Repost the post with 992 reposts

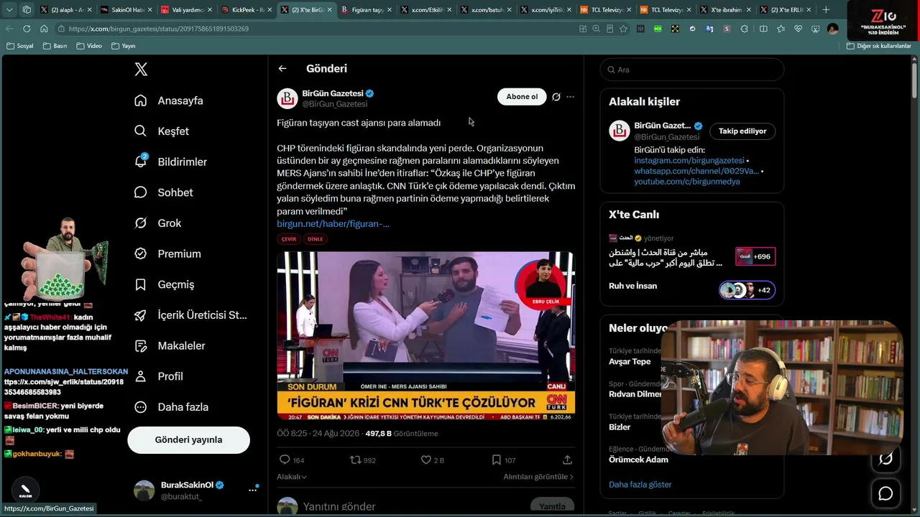tap(355, 460)
